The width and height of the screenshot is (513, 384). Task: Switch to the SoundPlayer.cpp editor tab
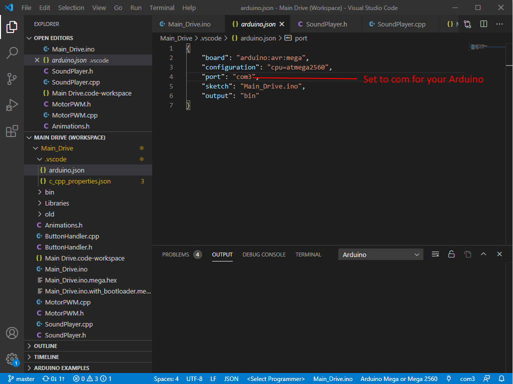click(401, 24)
